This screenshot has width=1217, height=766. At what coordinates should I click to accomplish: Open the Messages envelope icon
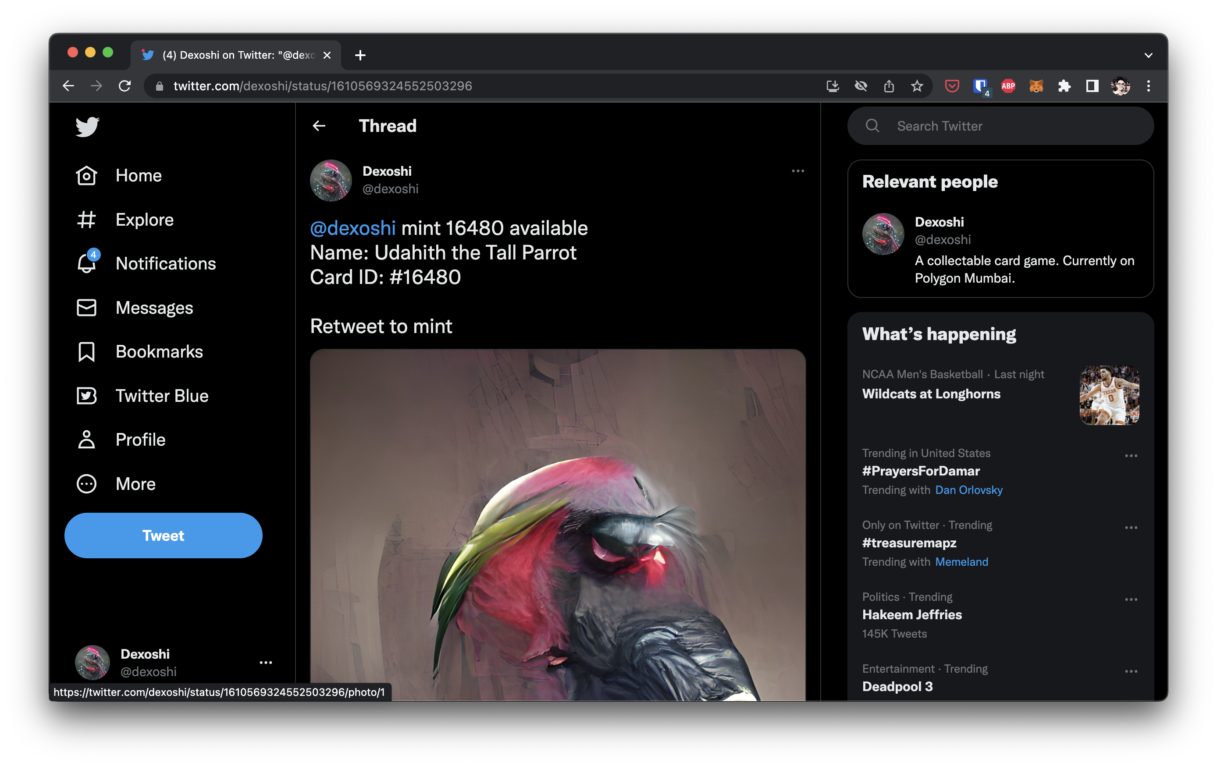point(86,308)
